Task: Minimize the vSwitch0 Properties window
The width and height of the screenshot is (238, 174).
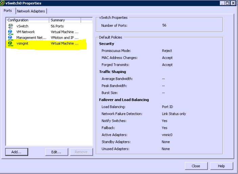Action: [x=222, y=3]
